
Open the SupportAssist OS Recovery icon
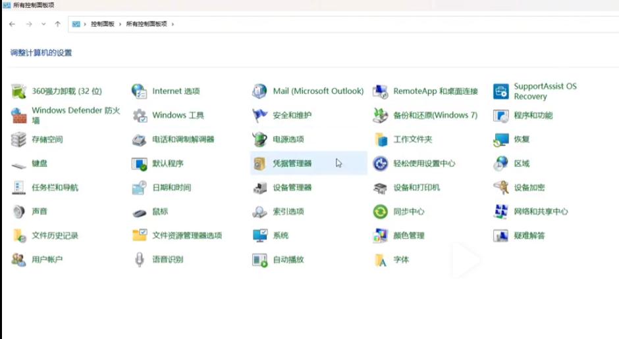(501, 91)
